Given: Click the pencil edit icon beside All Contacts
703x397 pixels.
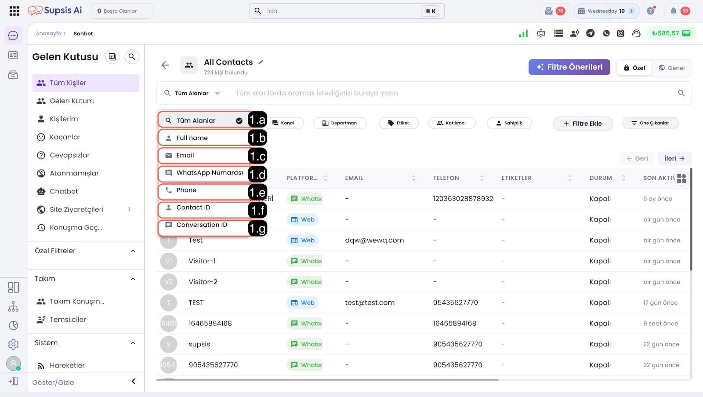Looking at the screenshot, I should (261, 62).
